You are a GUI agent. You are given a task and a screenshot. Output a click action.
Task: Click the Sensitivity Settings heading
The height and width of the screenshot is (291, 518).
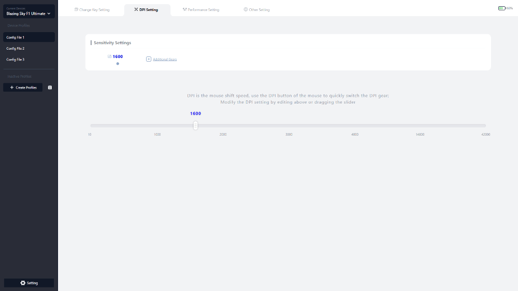[112, 42]
